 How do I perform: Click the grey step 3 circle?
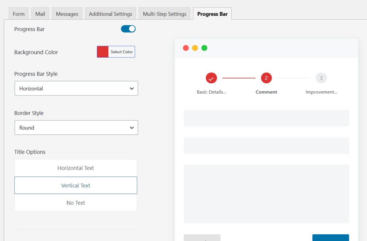tap(321, 78)
